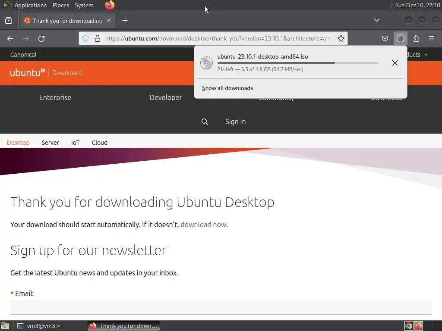Launch Firefox from the top panel icon

[x=109, y=5]
